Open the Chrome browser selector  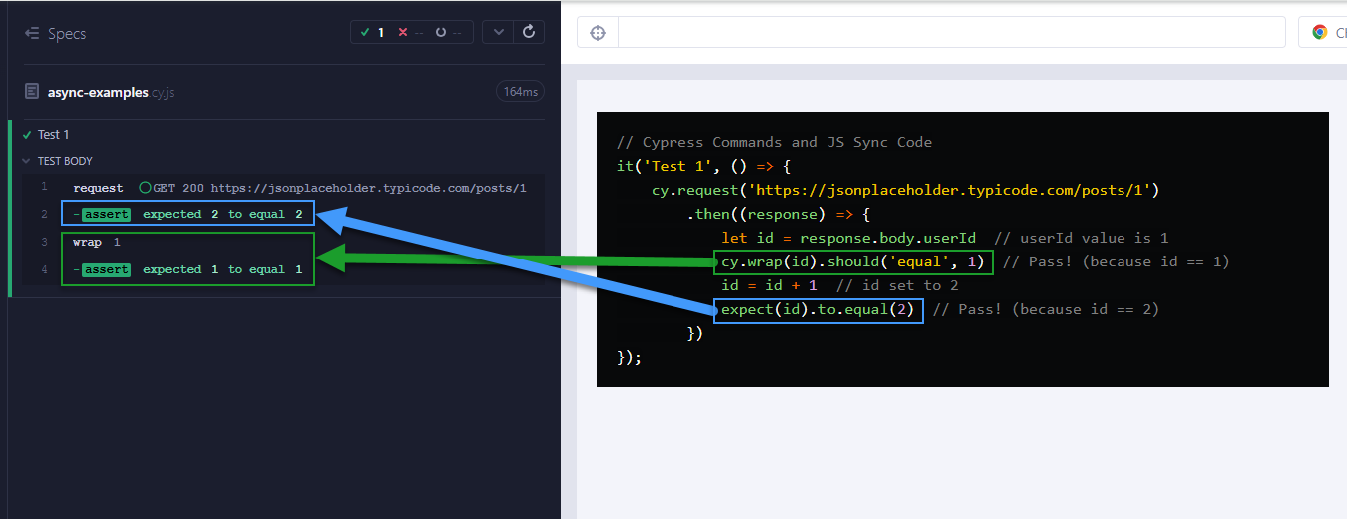pyautogui.click(x=1324, y=32)
